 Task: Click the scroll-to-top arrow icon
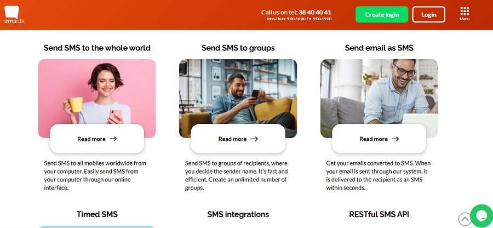[465, 219]
